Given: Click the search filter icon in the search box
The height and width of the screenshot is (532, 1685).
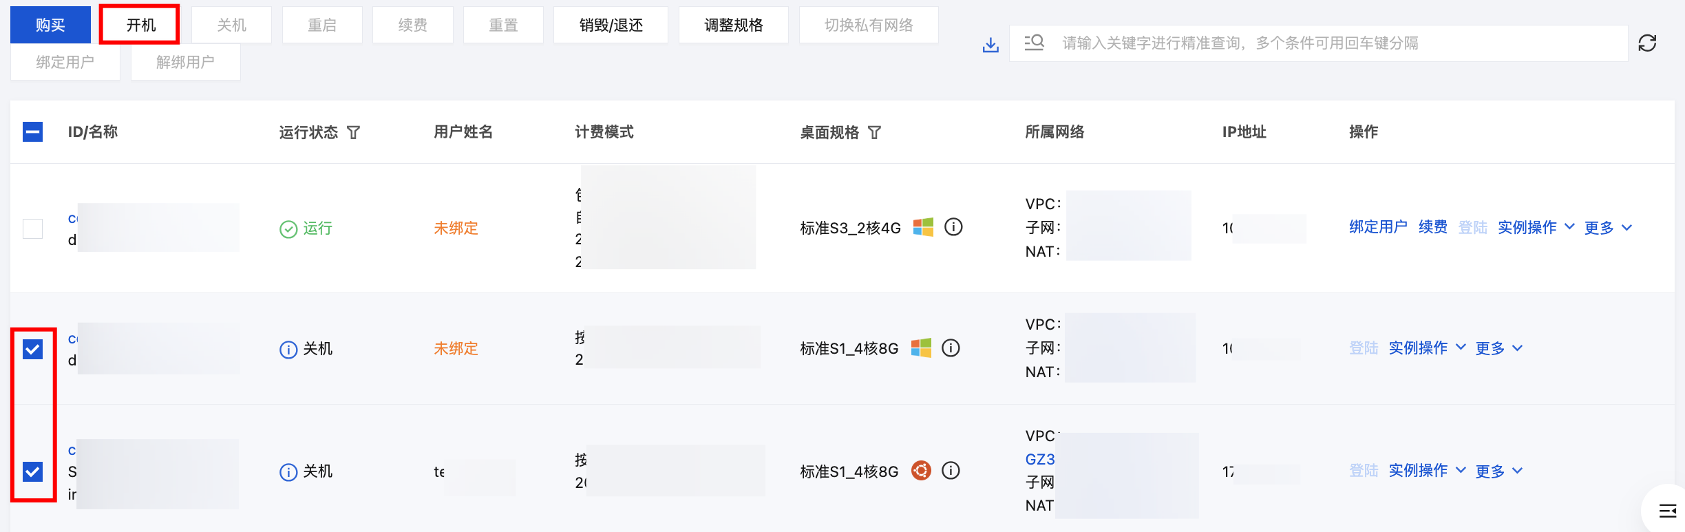Looking at the screenshot, I should [1034, 43].
